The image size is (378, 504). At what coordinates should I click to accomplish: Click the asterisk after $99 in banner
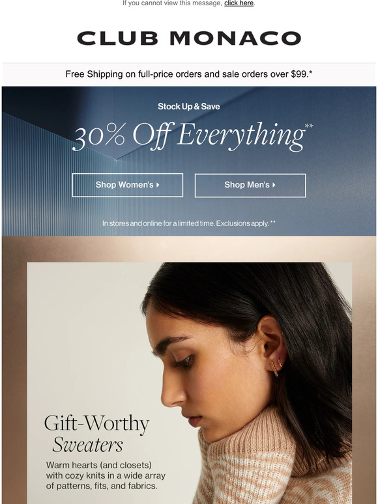[310, 73]
